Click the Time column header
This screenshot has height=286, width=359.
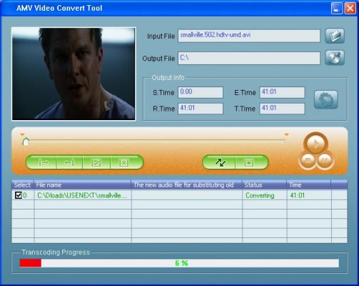point(309,185)
